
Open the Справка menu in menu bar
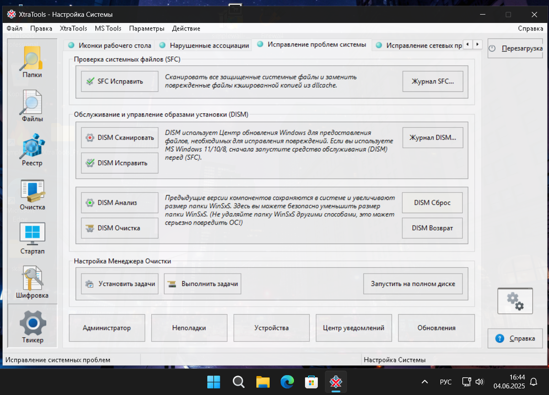click(x=531, y=28)
